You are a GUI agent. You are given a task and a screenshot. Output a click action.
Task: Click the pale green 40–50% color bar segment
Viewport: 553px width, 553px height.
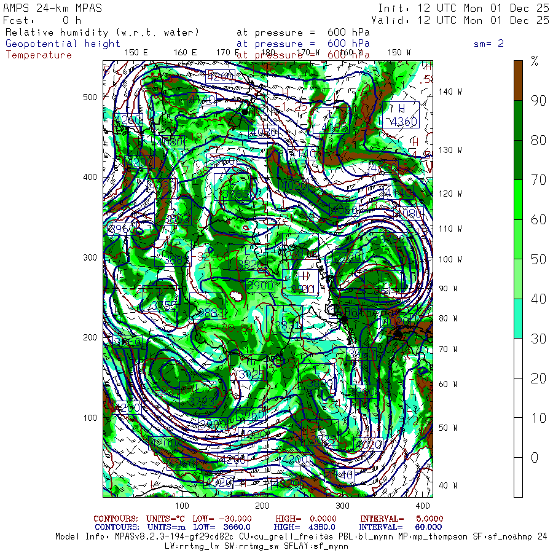click(518, 279)
